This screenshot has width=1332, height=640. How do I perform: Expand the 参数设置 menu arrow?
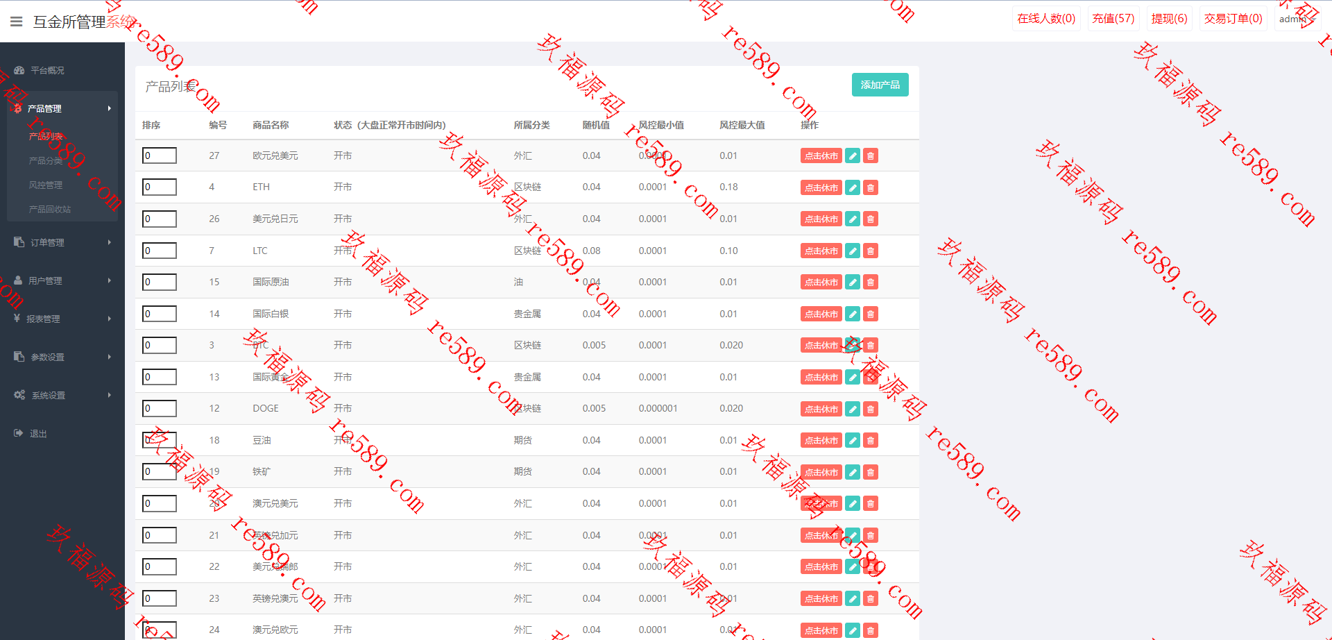pos(109,357)
